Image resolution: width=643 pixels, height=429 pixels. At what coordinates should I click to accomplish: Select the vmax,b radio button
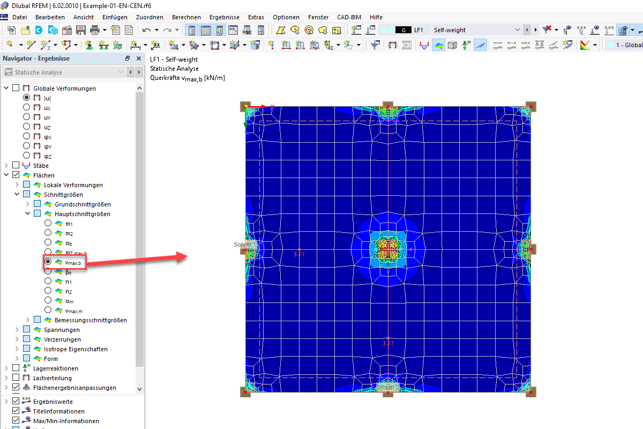pos(48,262)
